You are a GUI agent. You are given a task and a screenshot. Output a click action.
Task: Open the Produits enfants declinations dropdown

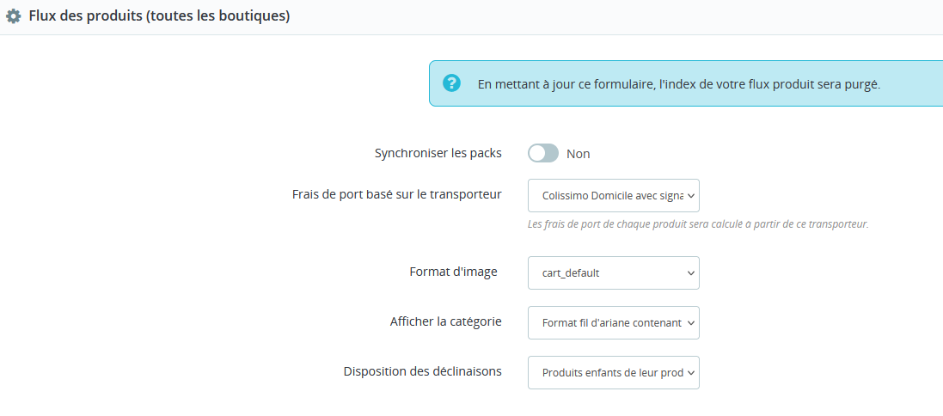(x=614, y=373)
